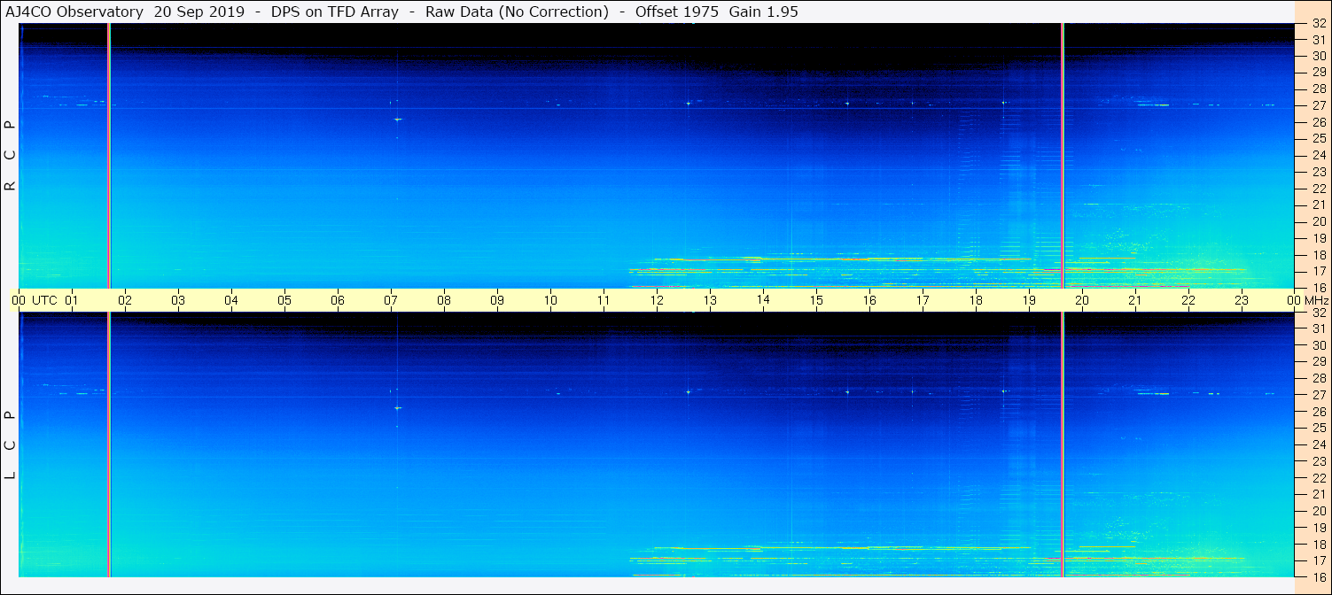Select the LCP vertical label on left
This screenshot has height=595, width=1332.
[11, 445]
